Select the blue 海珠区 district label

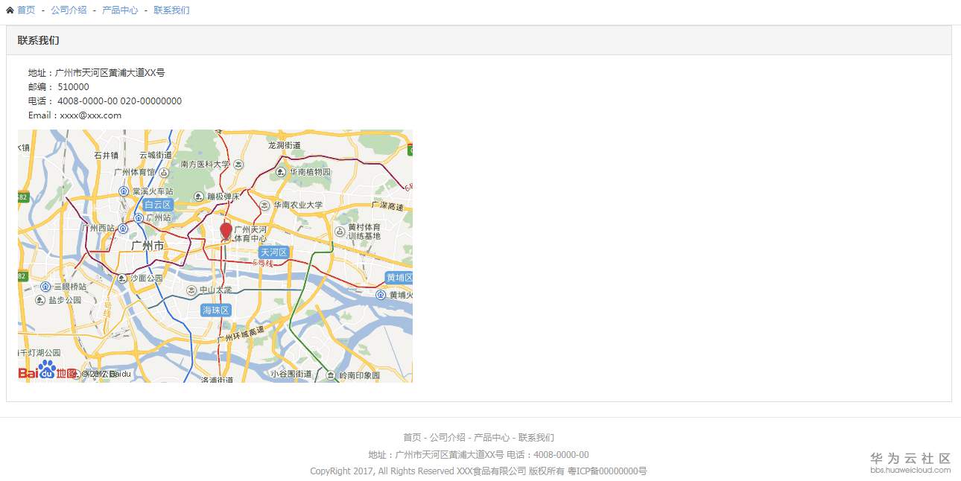(216, 310)
